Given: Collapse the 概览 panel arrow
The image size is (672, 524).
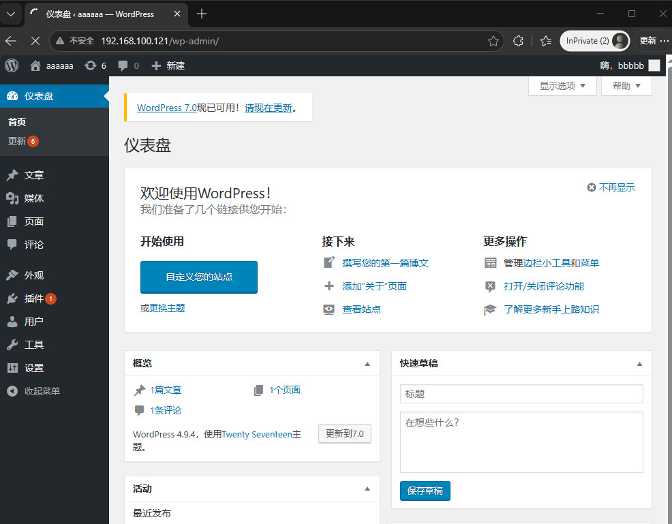Looking at the screenshot, I should tap(367, 364).
